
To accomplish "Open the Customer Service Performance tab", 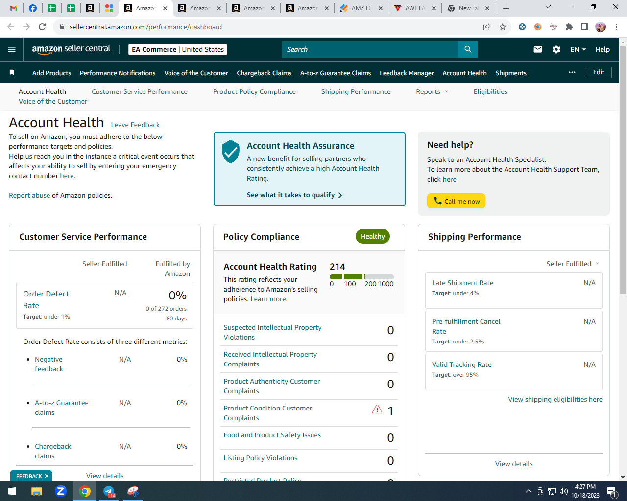I will pos(140,91).
